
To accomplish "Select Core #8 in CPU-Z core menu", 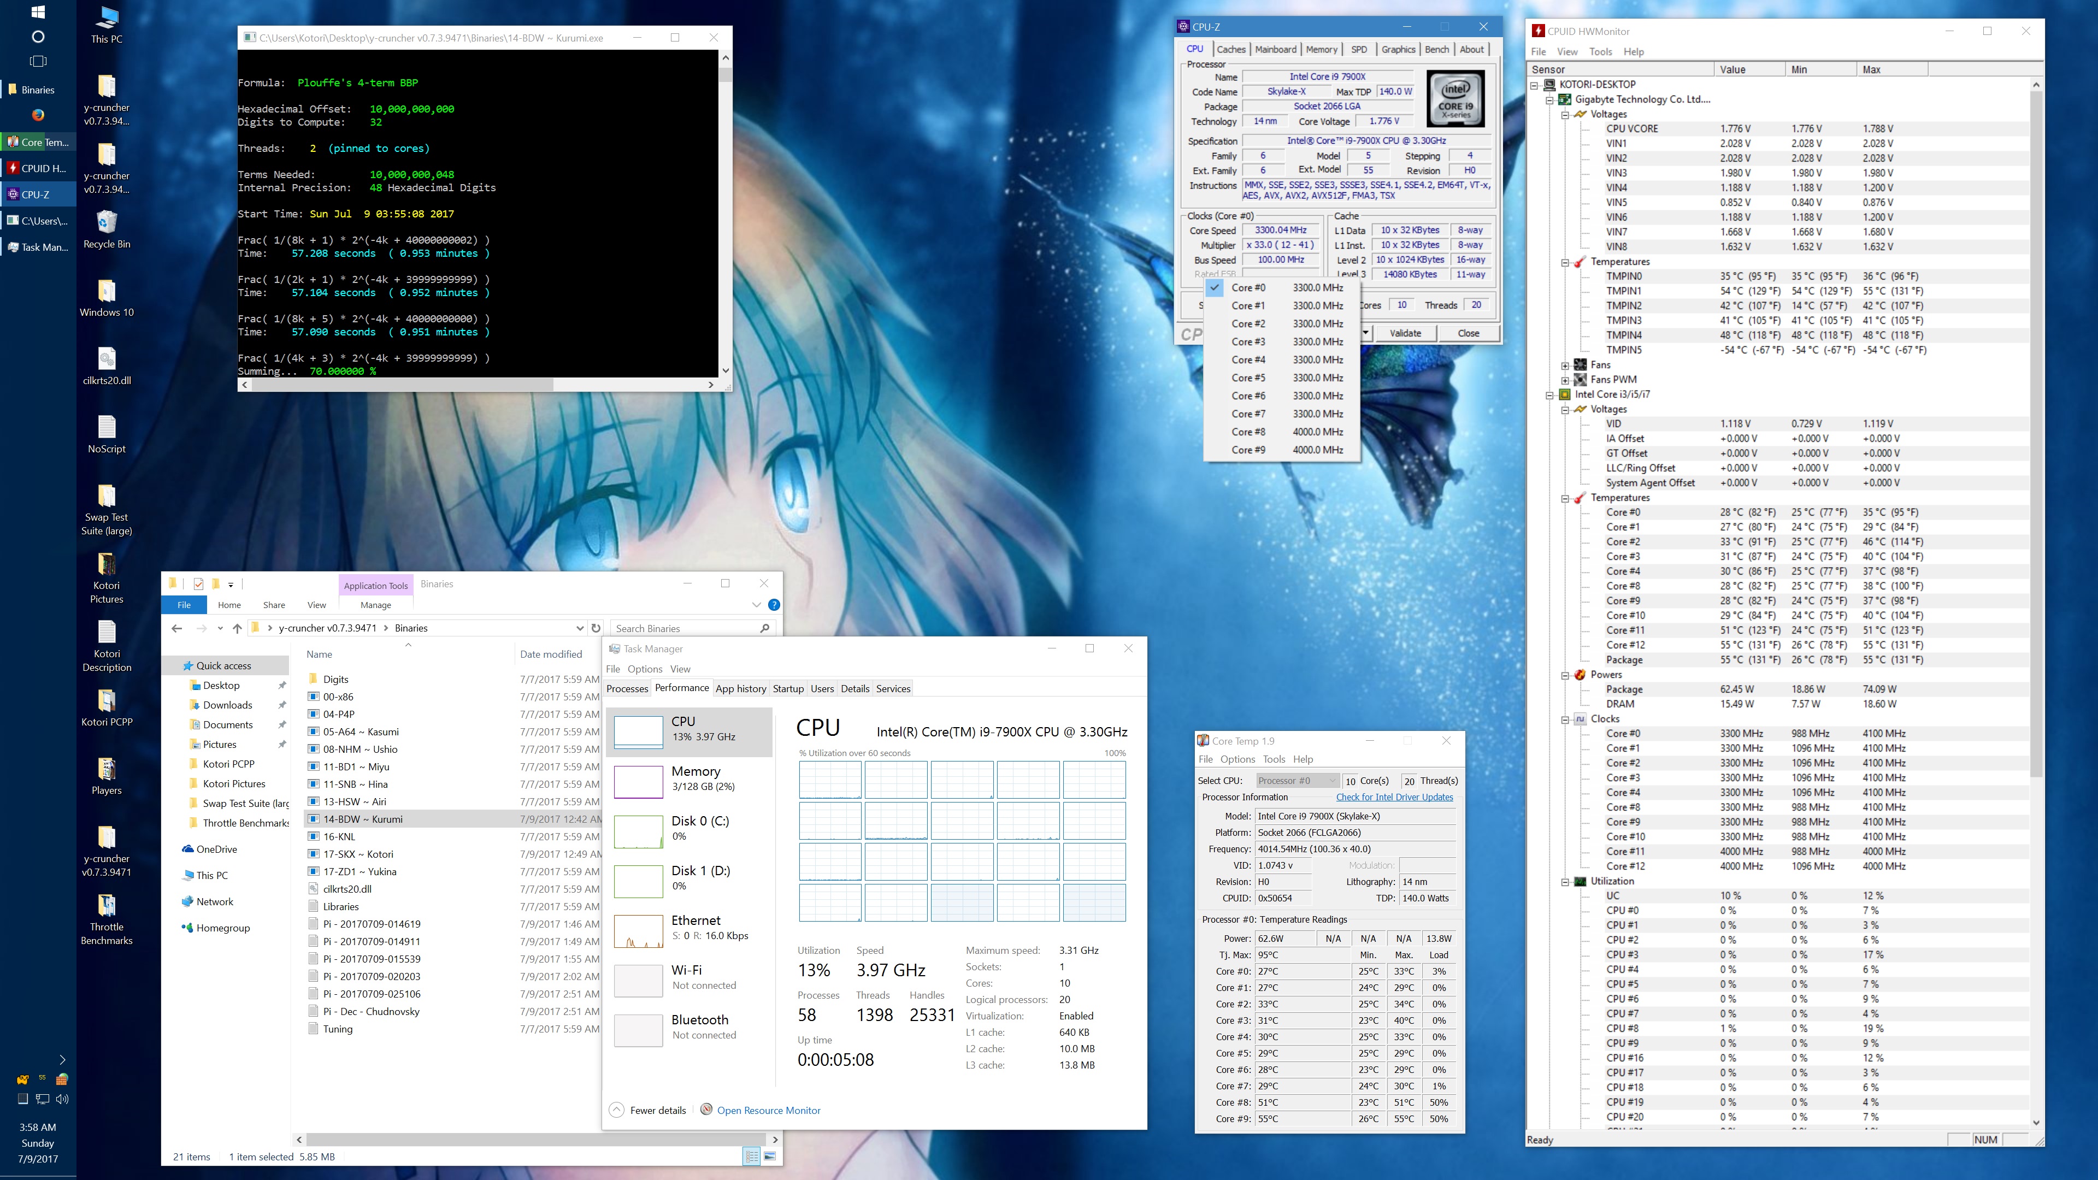I will 1248,432.
